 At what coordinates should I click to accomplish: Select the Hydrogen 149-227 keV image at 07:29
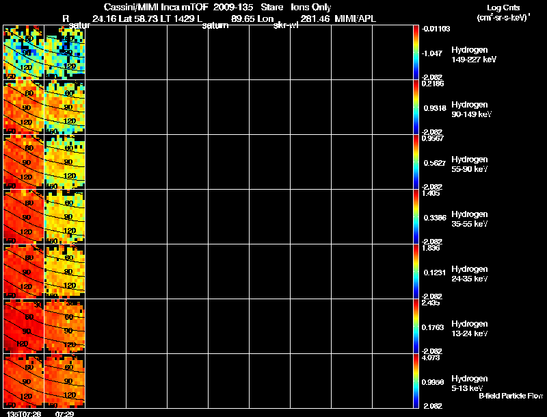[x=65, y=52]
